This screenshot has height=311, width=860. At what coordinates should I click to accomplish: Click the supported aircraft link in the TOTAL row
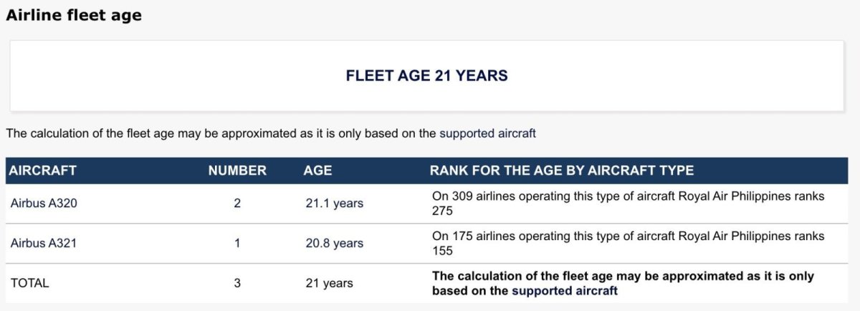[x=564, y=291]
